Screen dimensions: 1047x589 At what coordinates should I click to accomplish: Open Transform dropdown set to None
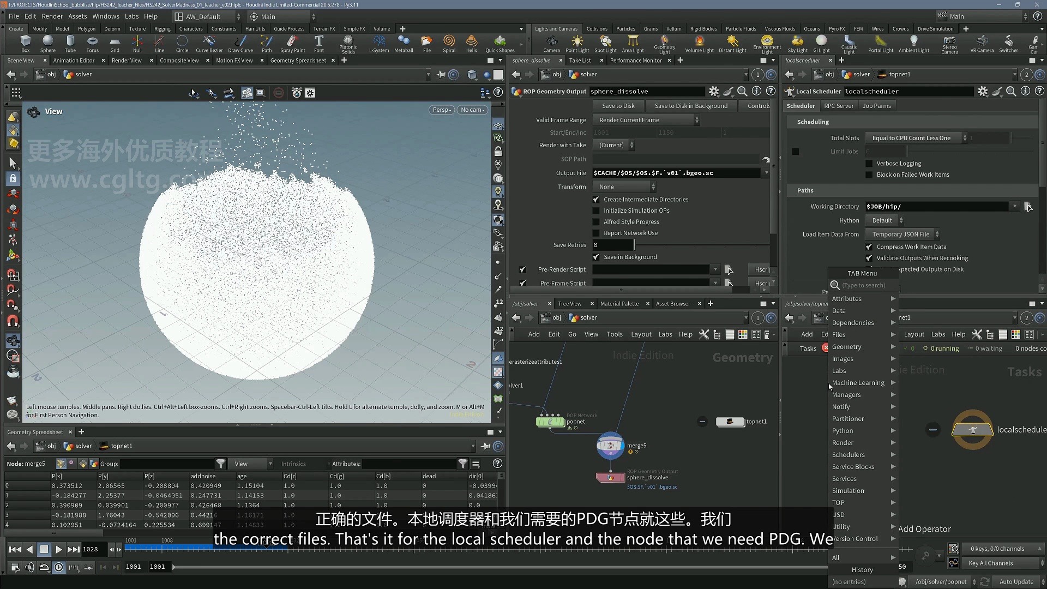[x=625, y=187]
